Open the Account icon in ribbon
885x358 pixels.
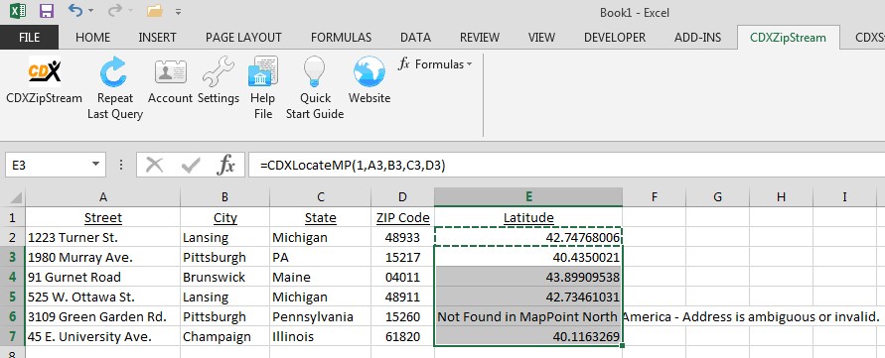(171, 72)
